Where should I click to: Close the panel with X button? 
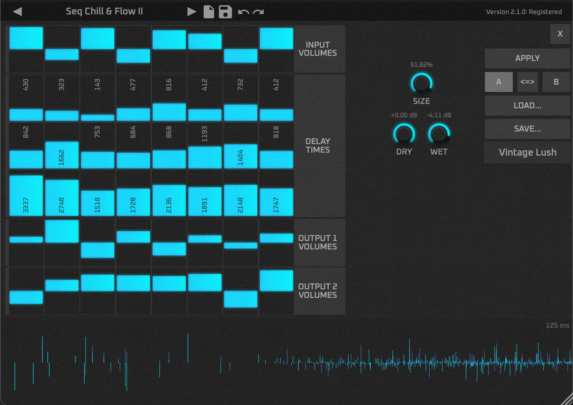click(x=560, y=34)
